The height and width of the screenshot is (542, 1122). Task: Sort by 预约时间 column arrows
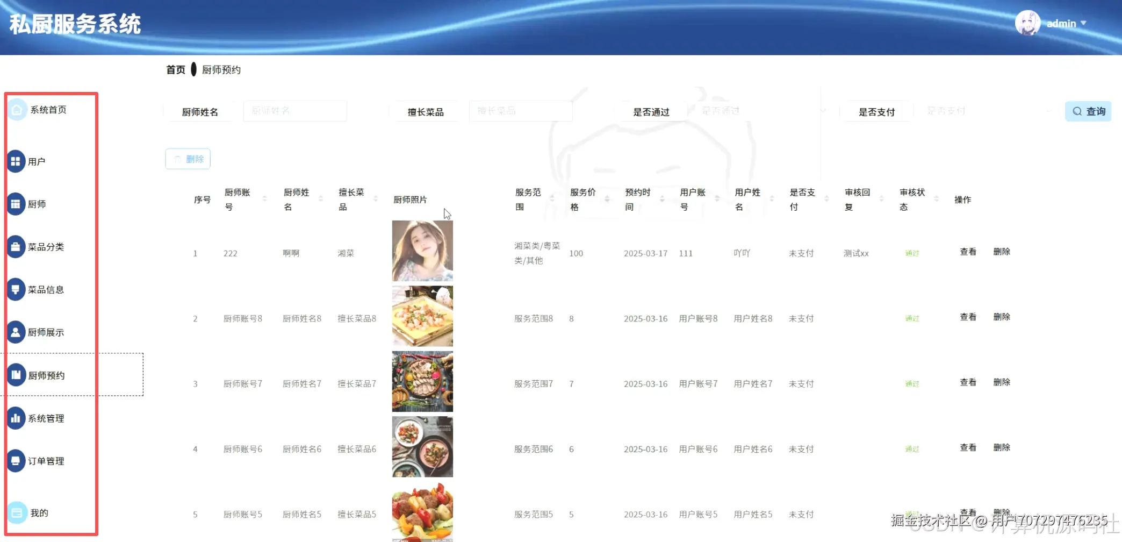pyautogui.click(x=662, y=199)
